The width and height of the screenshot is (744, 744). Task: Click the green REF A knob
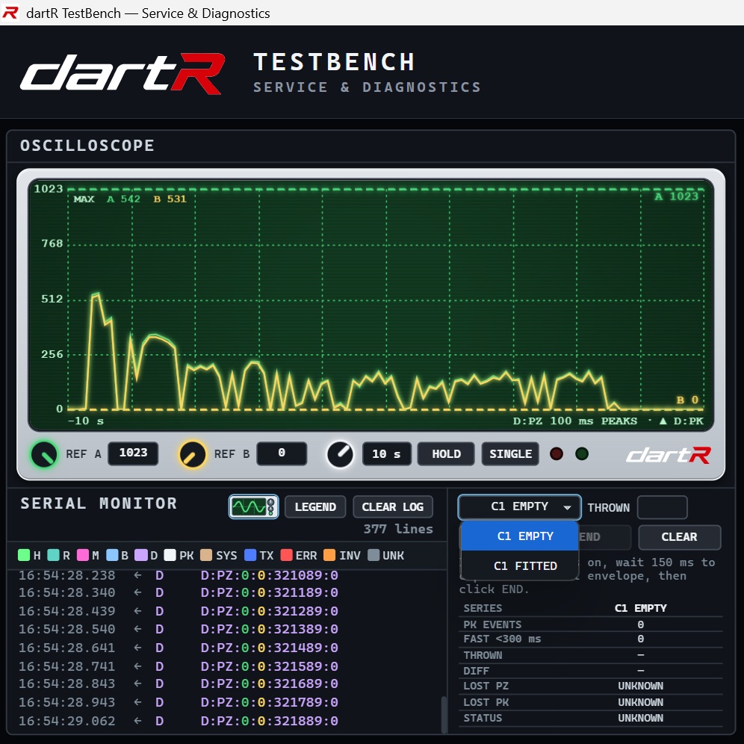pyautogui.click(x=44, y=454)
